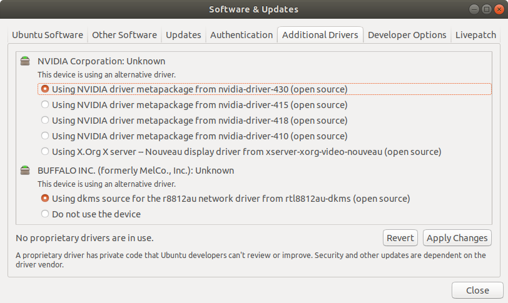Open the Authentication tab

pos(241,35)
